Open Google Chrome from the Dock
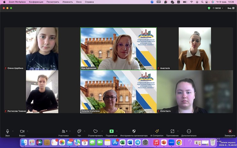Image resolution: width=237 pixels, height=148 pixels. [x=179, y=142]
